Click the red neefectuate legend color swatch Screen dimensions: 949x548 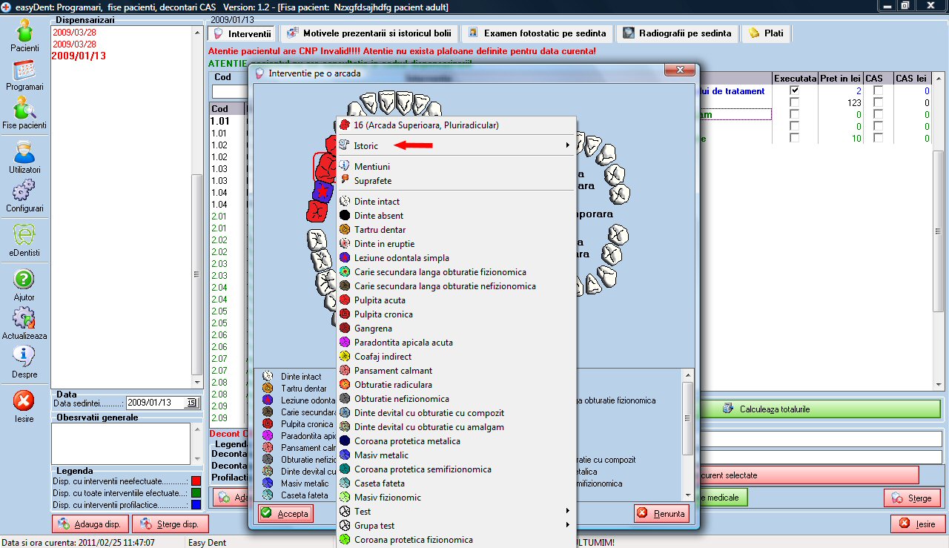tap(196, 481)
